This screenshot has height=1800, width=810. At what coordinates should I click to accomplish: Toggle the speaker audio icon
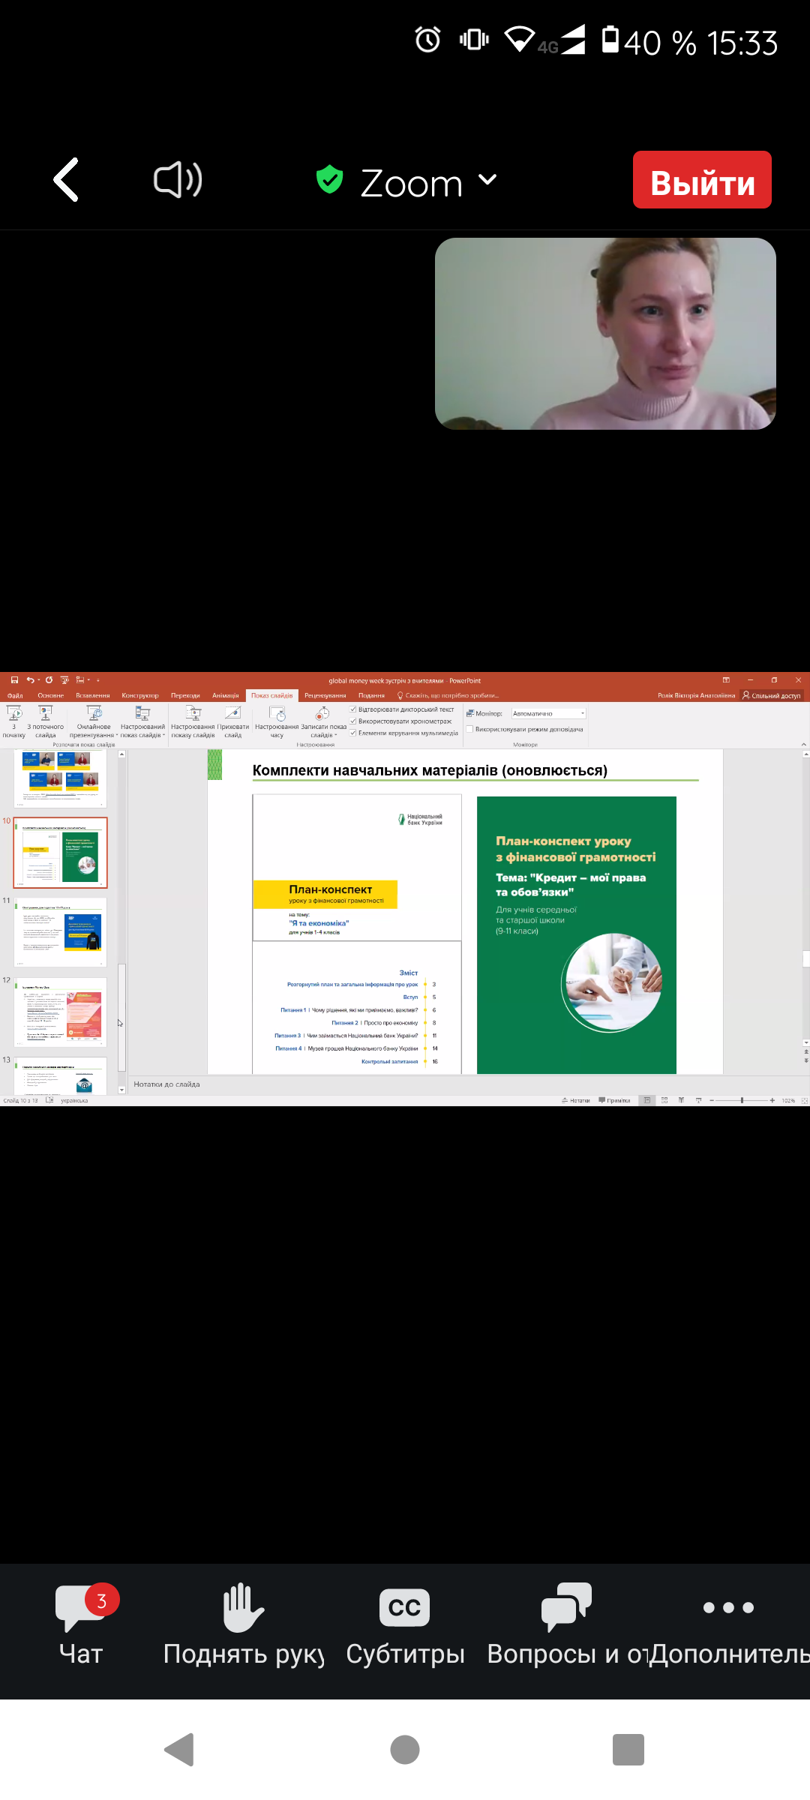coord(178,180)
